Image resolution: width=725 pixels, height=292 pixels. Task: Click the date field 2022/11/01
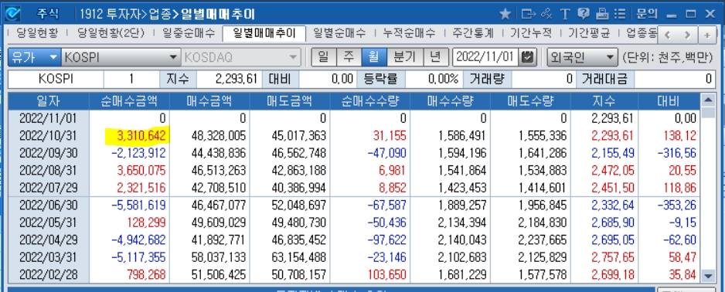point(485,57)
